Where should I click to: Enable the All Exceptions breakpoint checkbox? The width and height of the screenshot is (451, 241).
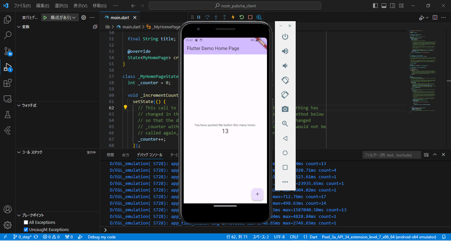click(x=26, y=222)
